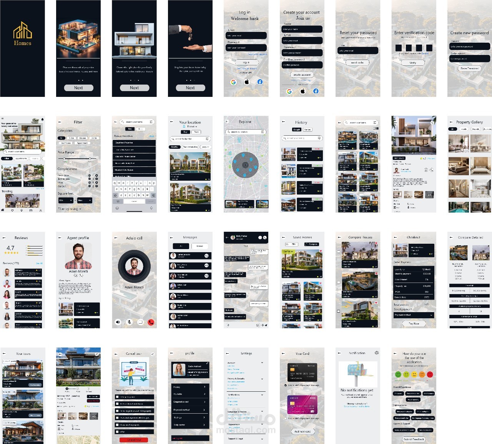Open the Dubai city dropdown in Your location
Viewport: 492px width, 444px height.
[x=192, y=126]
